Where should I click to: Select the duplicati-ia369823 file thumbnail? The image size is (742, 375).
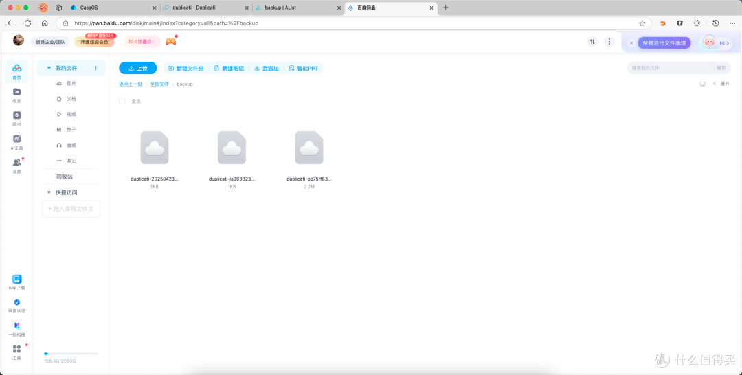click(232, 148)
